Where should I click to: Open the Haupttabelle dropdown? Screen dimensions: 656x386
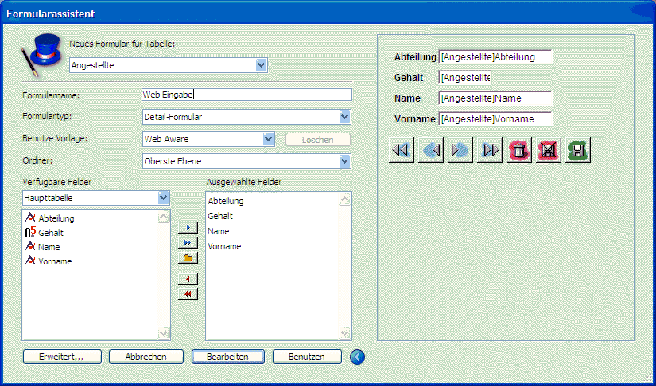(x=163, y=197)
